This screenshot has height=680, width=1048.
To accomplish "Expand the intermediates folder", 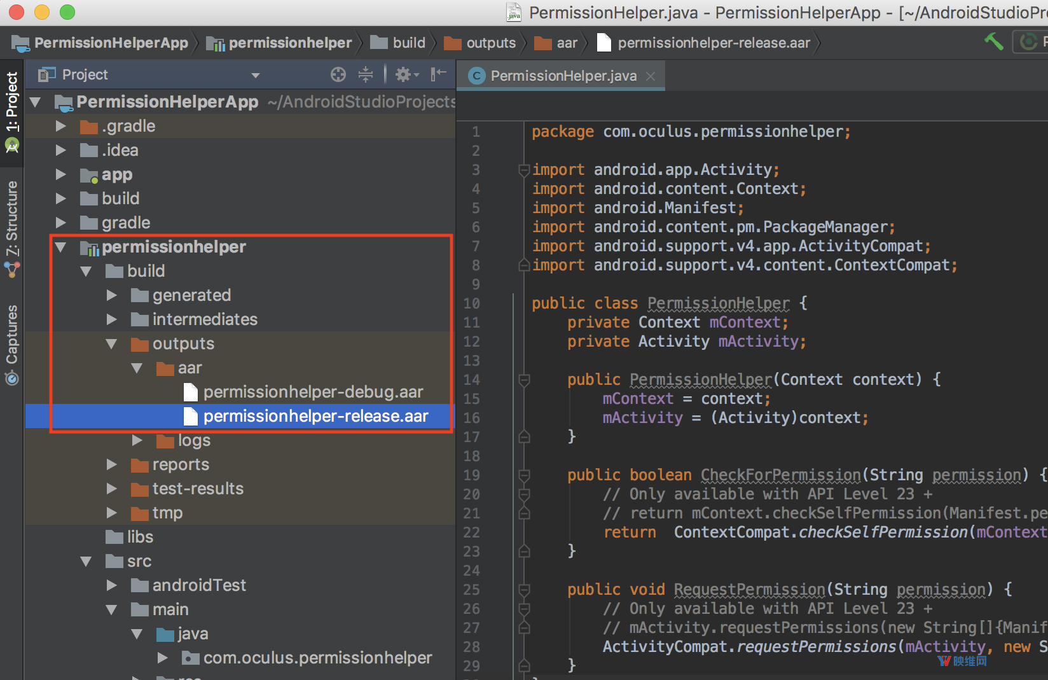I will click(112, 319).
